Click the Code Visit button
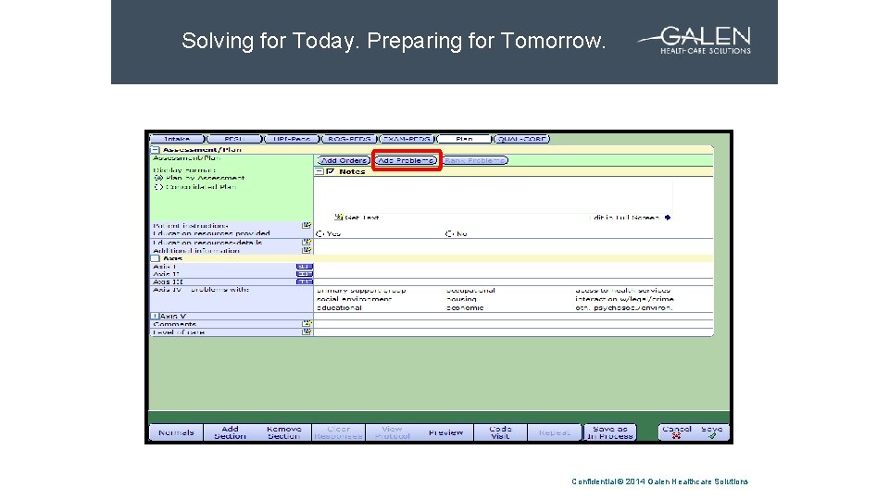The width and height of the screenshot is (889, 500). tap(501, 432)
